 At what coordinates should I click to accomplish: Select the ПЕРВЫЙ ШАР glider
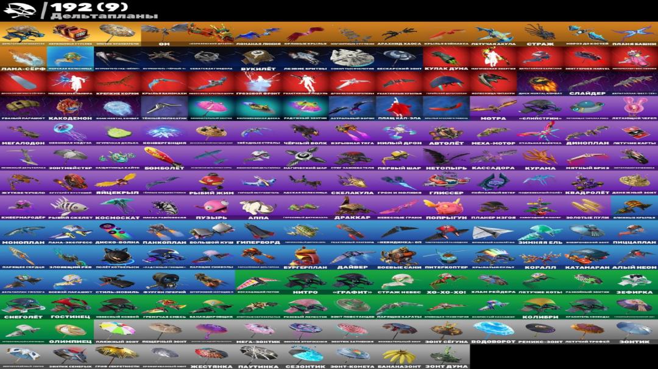click(400, 158)
